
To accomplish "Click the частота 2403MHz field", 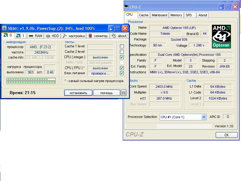I will 40,52.
